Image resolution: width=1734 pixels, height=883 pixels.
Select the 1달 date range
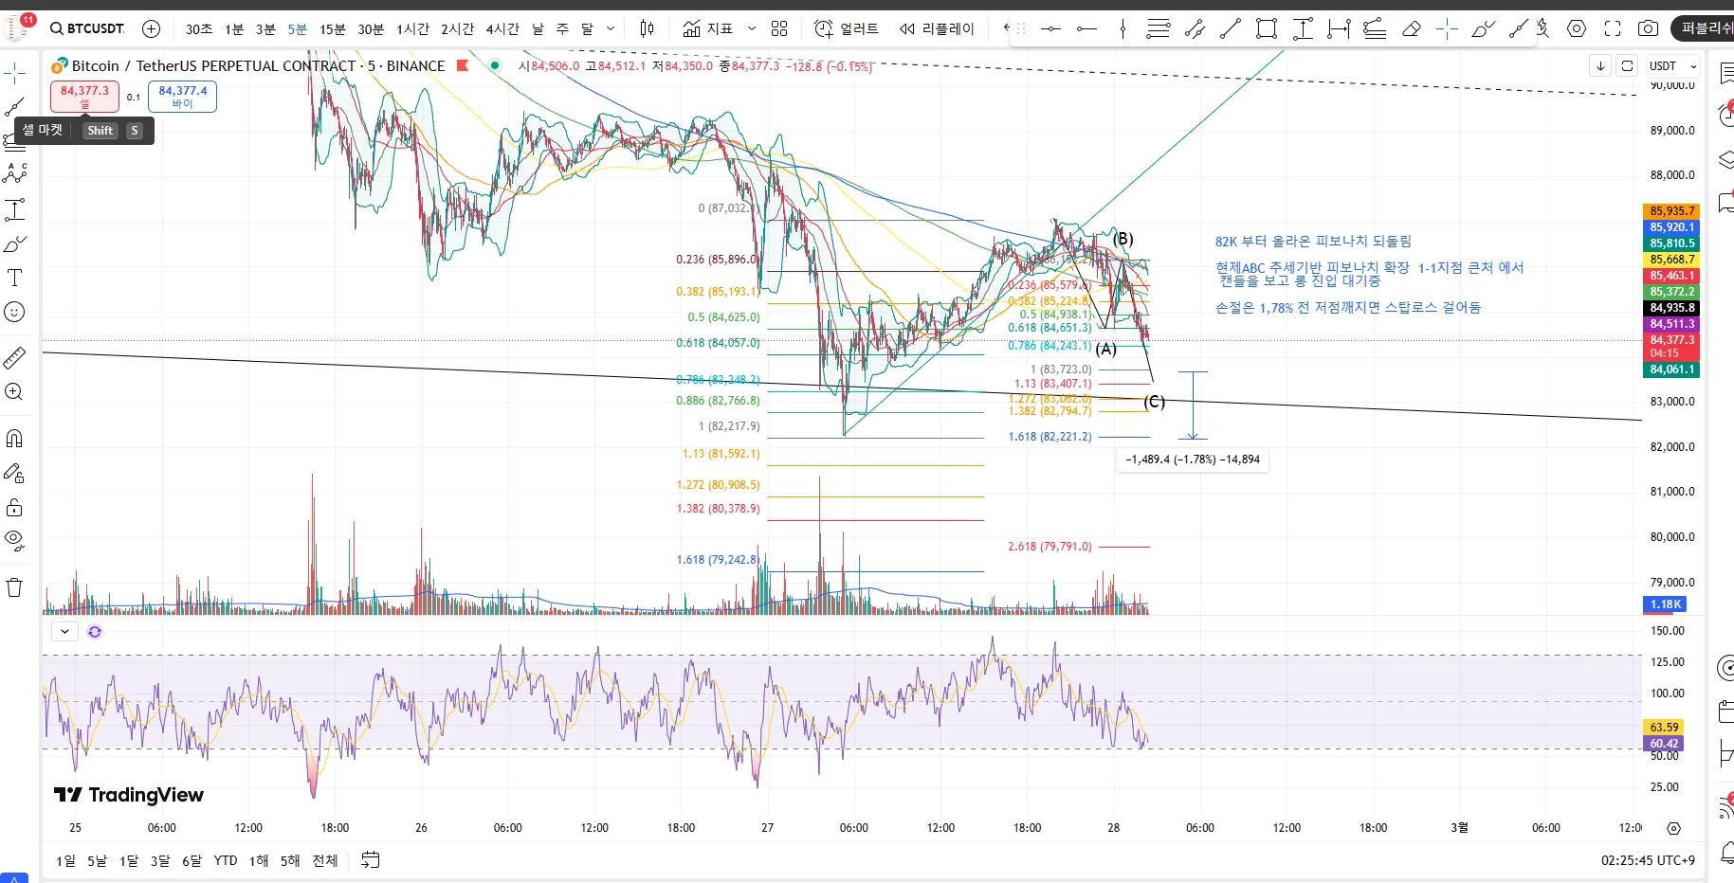pos(129,860)
